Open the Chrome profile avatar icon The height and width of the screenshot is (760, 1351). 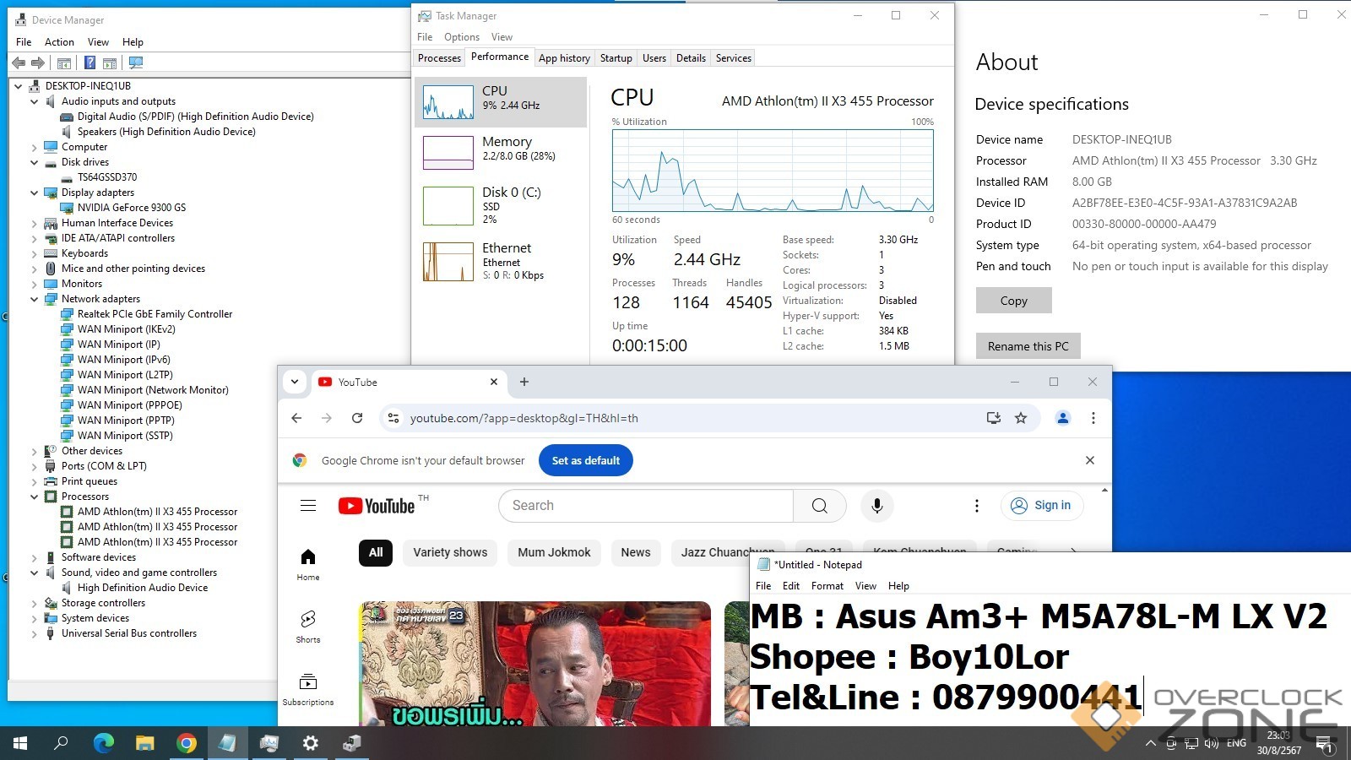coord(1063,418)
